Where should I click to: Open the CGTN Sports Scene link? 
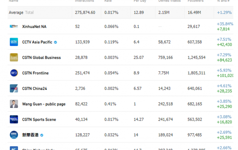39,119
